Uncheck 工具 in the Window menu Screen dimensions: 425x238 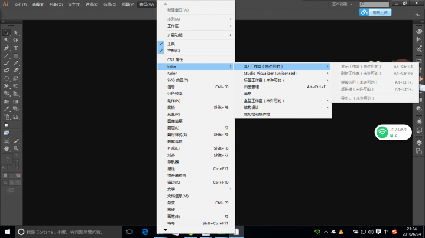pos(170,44)
